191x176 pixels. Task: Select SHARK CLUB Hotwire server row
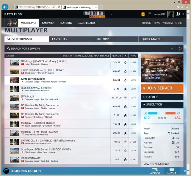(71, 142)
